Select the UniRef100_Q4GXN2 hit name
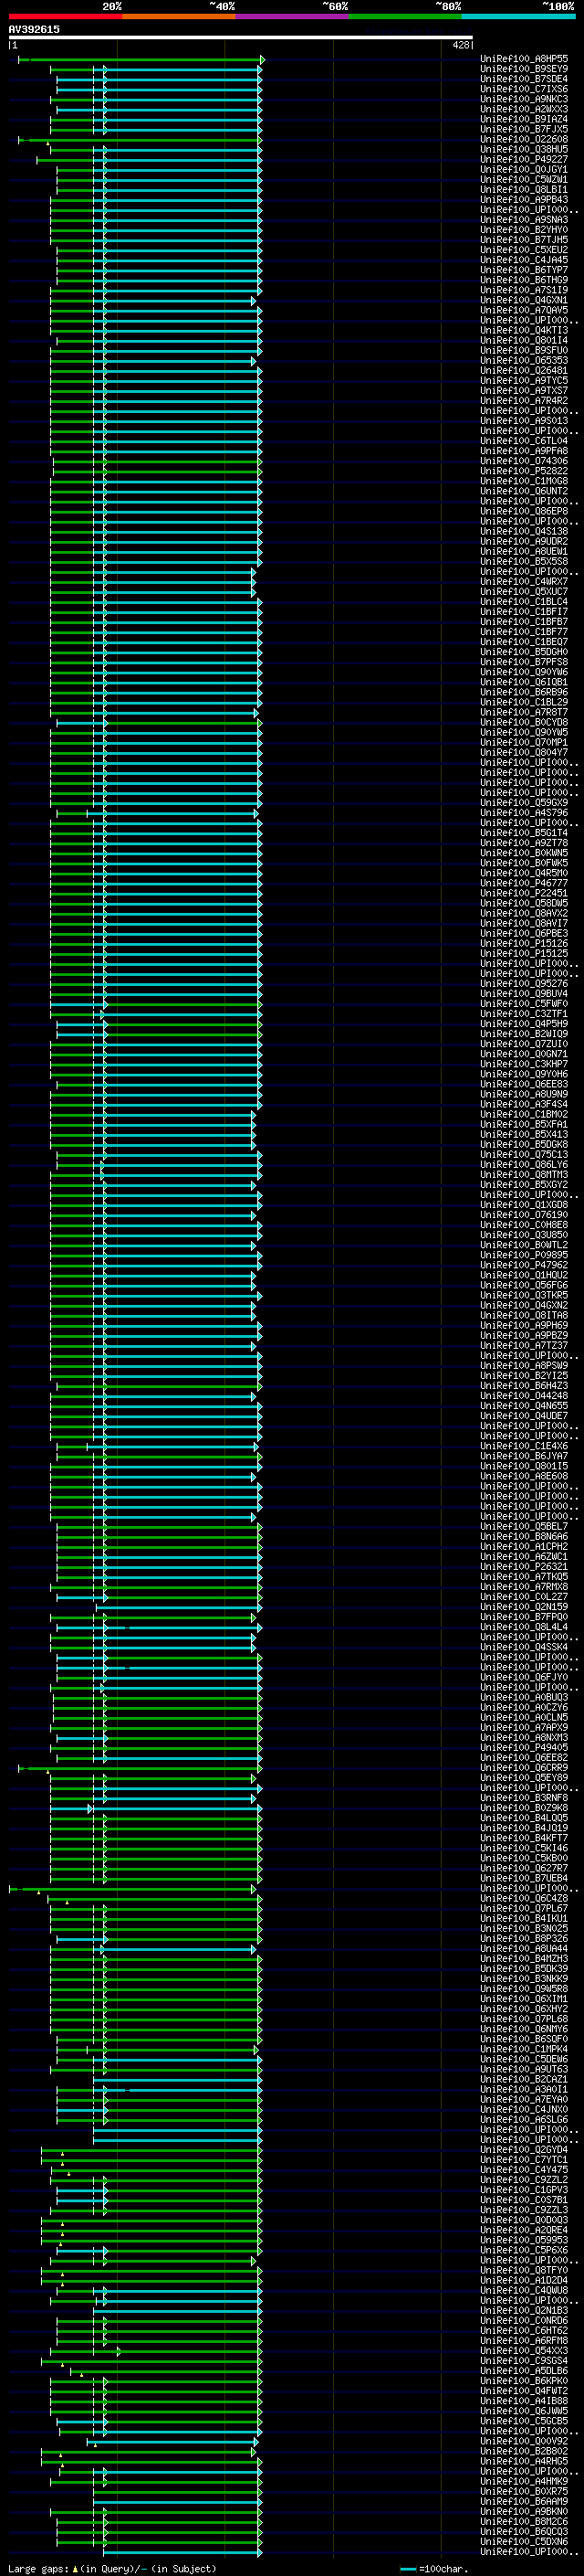The image size is (584, 2576). click(524, 1305)
